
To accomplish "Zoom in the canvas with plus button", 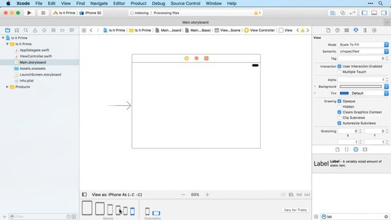I will point(208,194).
